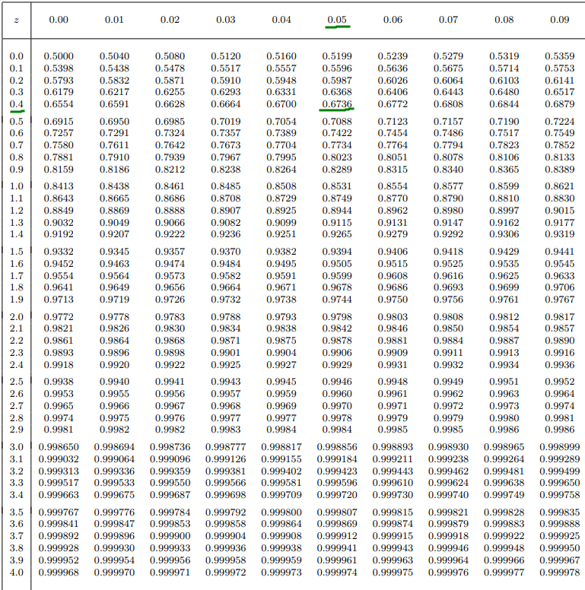
Task: Select the value 0.9332 in row 1.5
Action: (59, 252)
